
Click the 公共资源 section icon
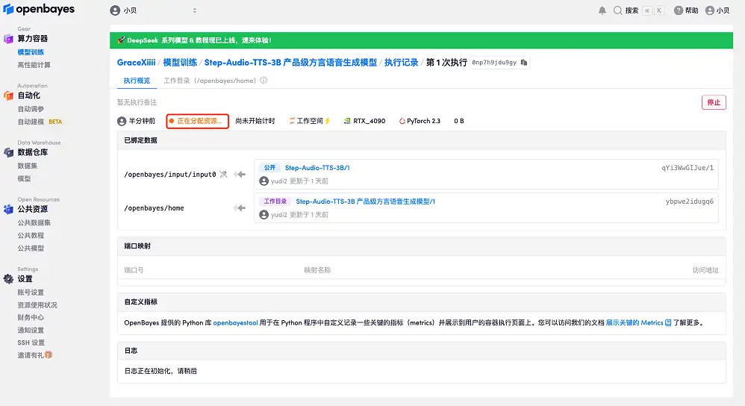tap(8, 210)
